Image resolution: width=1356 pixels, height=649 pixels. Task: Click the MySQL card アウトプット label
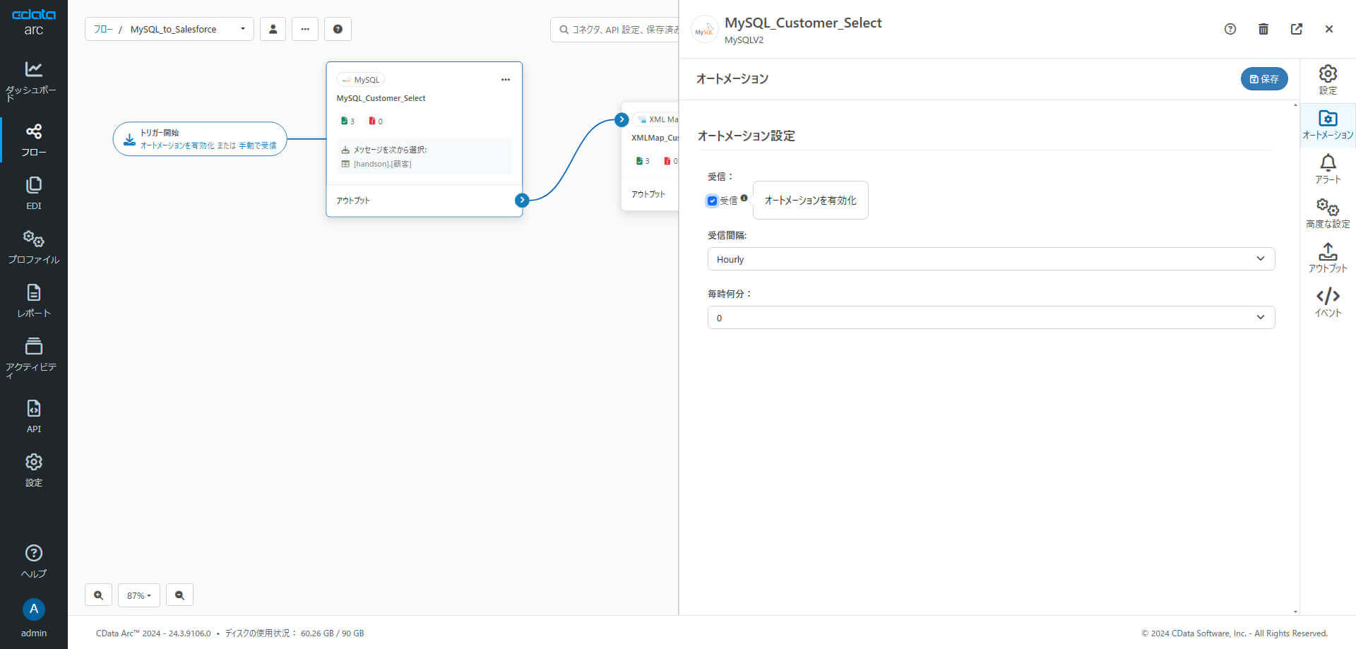pos(353,201)
